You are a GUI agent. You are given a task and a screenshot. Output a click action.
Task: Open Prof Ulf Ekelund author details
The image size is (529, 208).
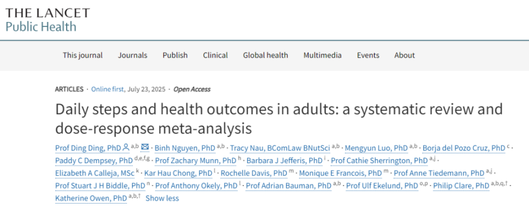click(382, 185)
